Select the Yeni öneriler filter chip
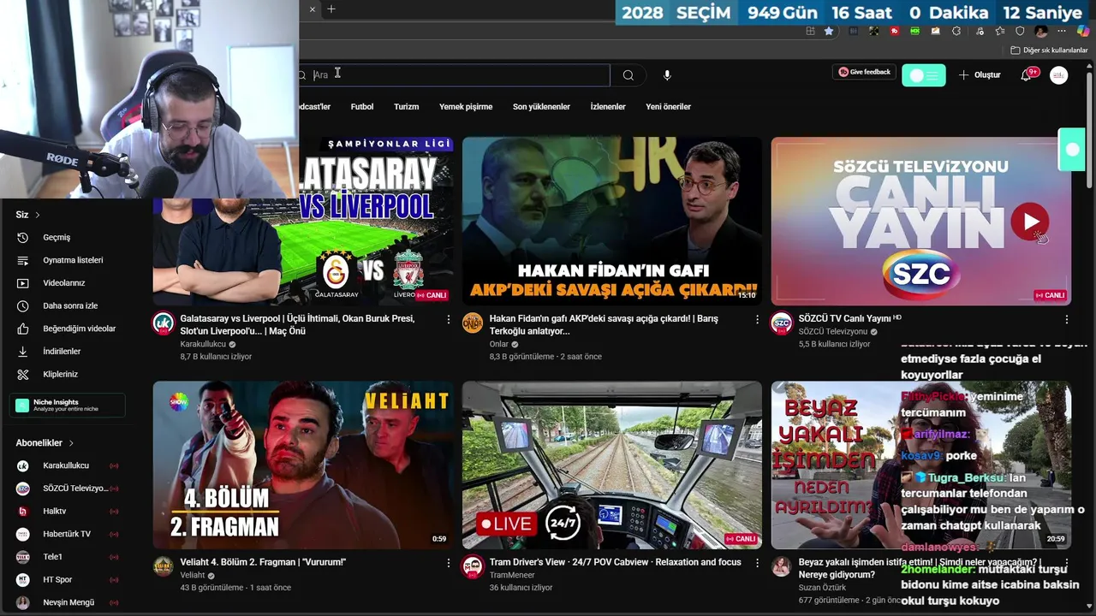1096x616 pixels. click(x=668, y=107)
